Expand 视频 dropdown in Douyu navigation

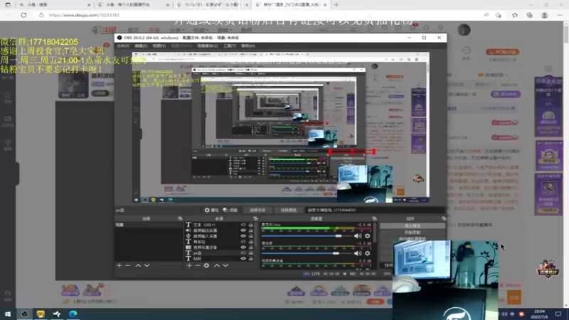pos(199,30)
